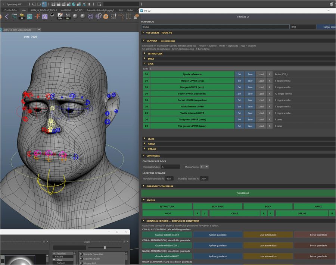Open the JUAN_IA_RIGGING_TOOLS shelf tab

tap(44, 10)
